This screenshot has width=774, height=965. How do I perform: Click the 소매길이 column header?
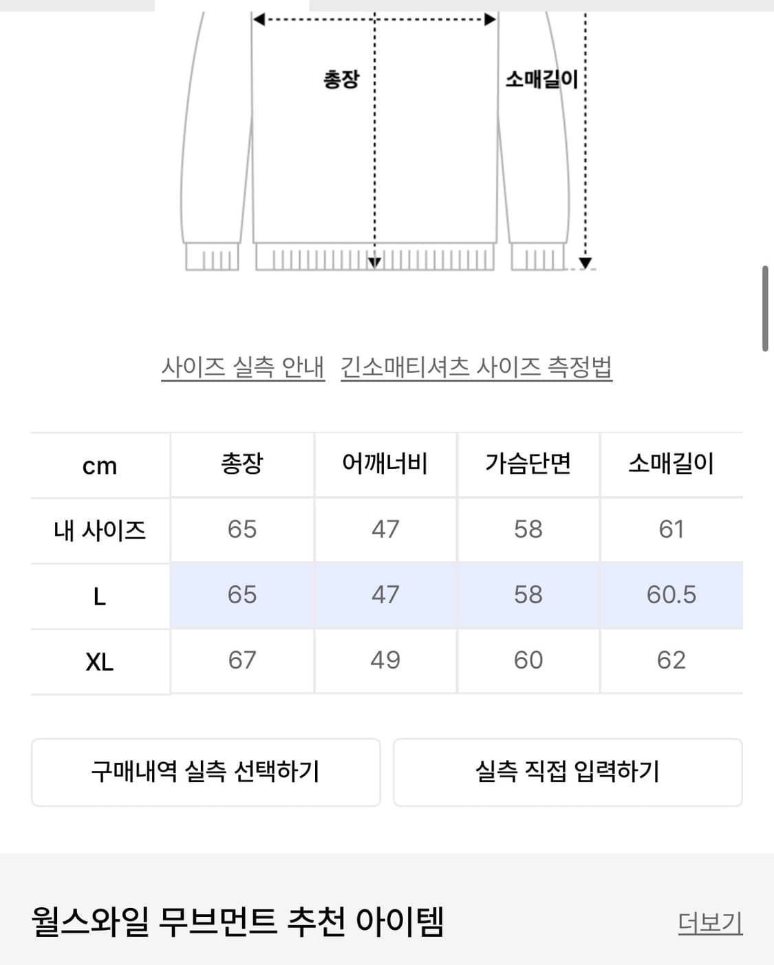[671, 465]
